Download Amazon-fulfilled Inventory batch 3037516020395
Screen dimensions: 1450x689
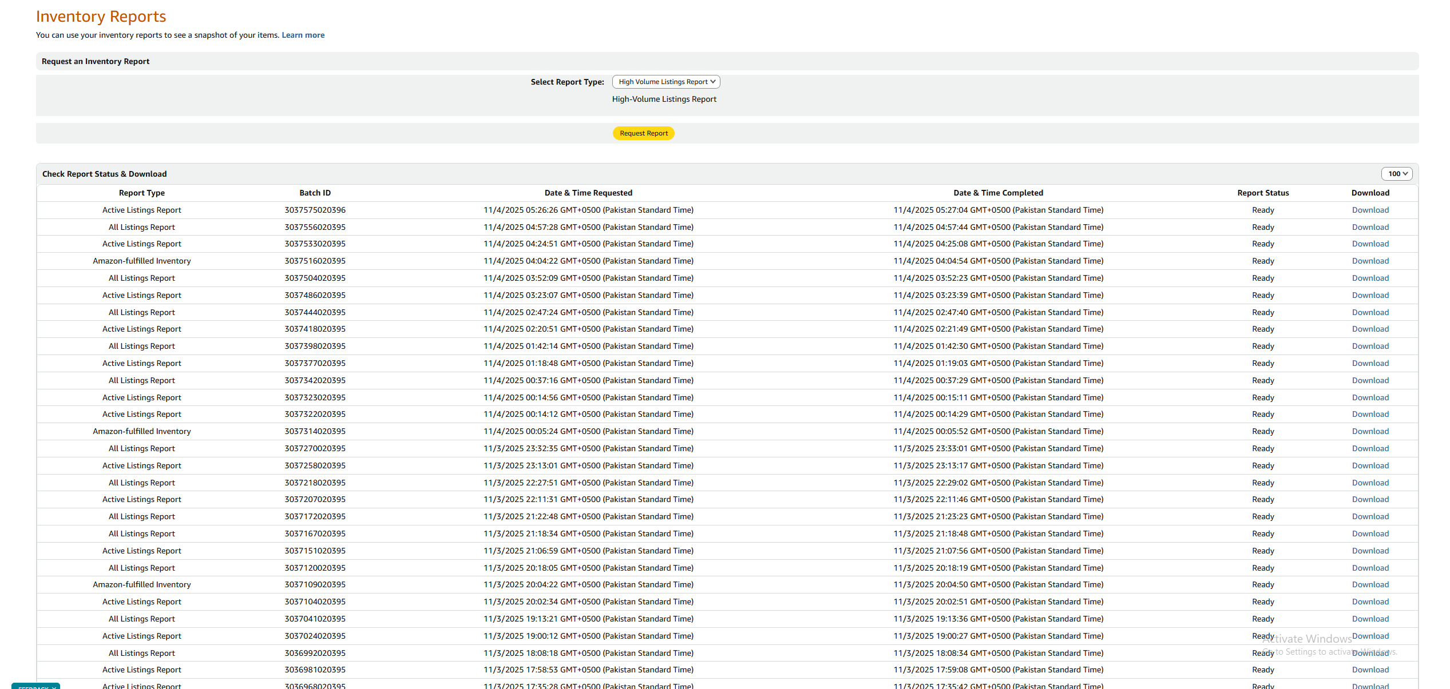click(1370, 261)
